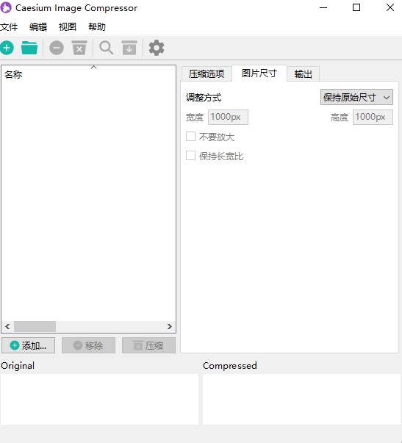Screen dimensions: 402x443
Task: Close the Caesium Image Compressor window
Action: [x=390, y=8]
